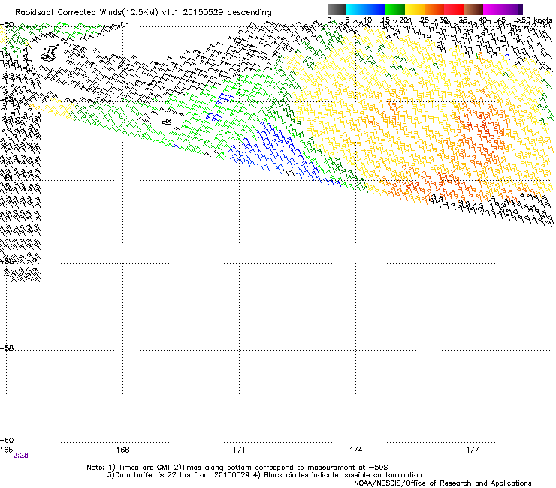
Task: Click the 'Rapidscat Corrected Winds(12.5KM)' title text
Action: [x=86, y=13]
